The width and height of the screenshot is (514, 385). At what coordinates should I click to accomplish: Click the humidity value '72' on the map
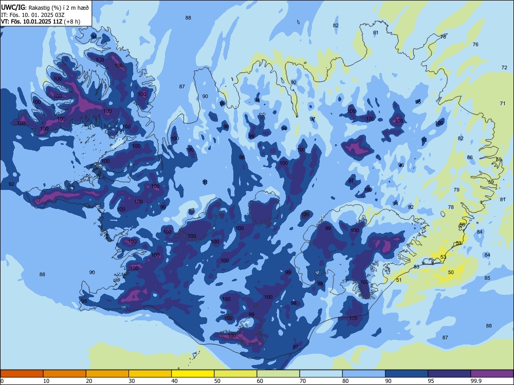[x=504, y=67]
